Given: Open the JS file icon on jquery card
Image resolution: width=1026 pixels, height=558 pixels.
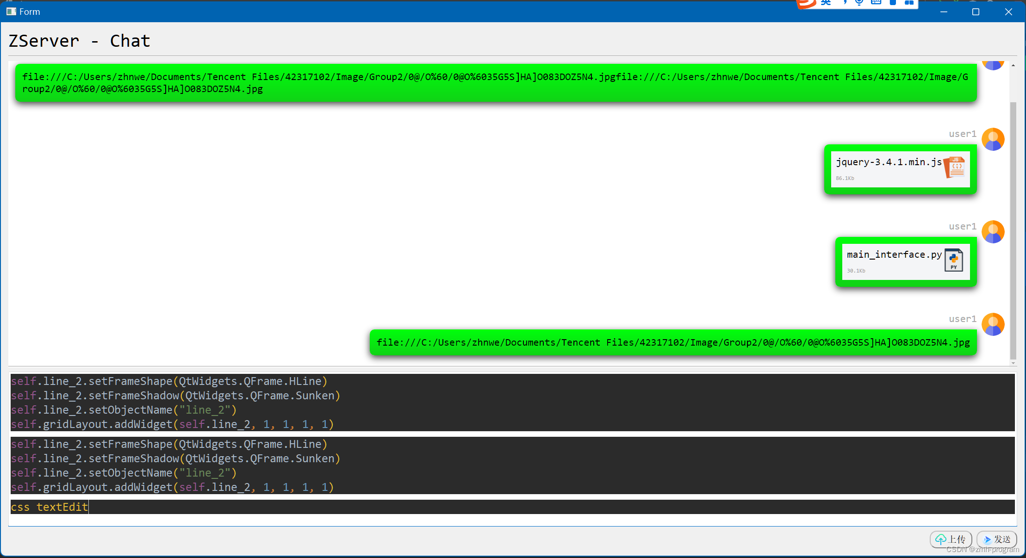Looking at the screenshot, I should (955, 167).
